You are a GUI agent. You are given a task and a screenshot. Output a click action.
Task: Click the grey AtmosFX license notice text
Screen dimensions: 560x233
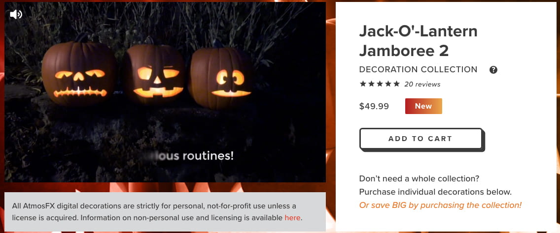click(x=154, y=211)
